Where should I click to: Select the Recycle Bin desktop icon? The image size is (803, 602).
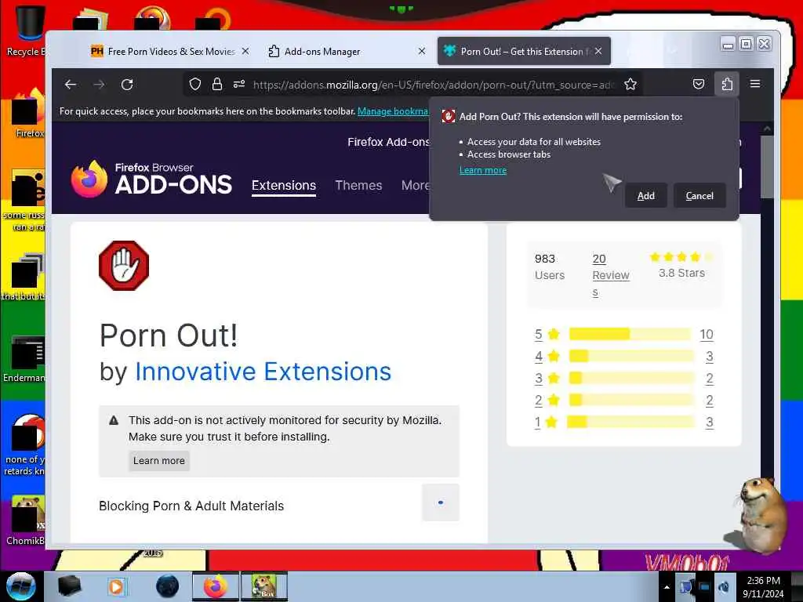(25, 29)
